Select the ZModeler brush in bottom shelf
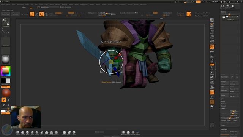 pyautogui.click(x=52, y=133)
